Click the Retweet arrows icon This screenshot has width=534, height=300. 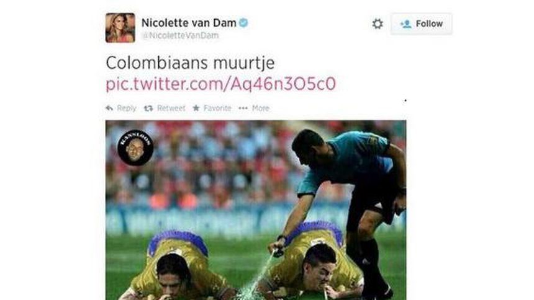click(148, 108)
